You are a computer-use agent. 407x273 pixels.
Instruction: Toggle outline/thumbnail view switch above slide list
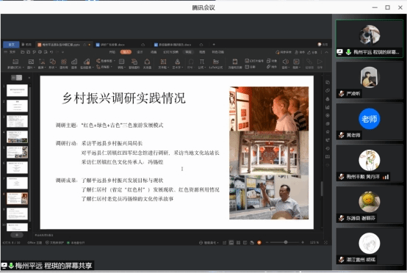(16, 78)
